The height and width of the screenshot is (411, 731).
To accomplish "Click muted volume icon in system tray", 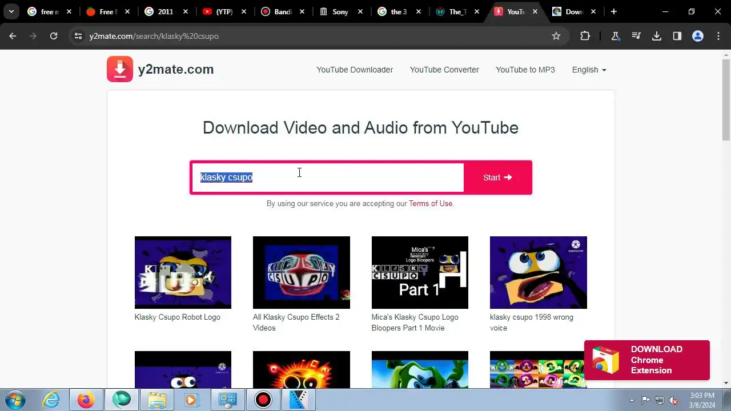I will pyautogui.click(x=674, y=400).
